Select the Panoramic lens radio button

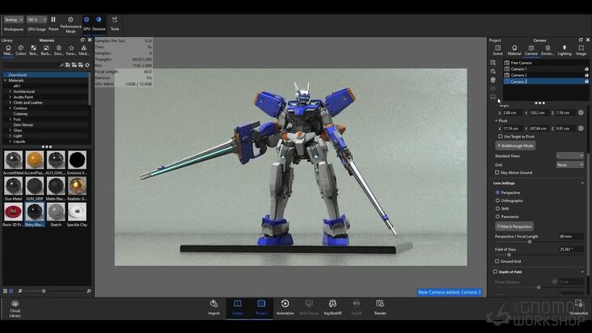pos(497,217)
